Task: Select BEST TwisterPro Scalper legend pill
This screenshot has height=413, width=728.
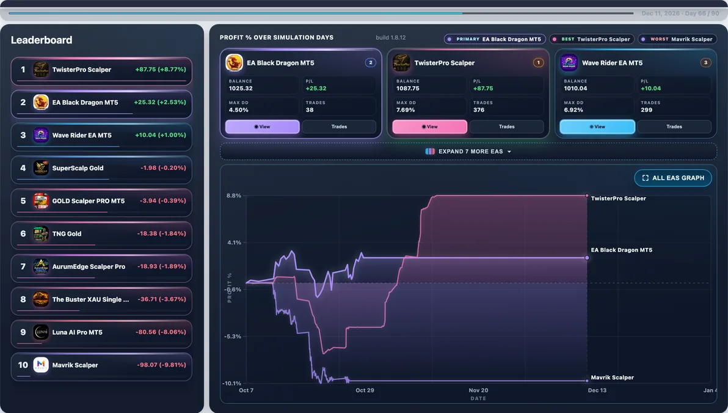Action: [x=592, y=39]
